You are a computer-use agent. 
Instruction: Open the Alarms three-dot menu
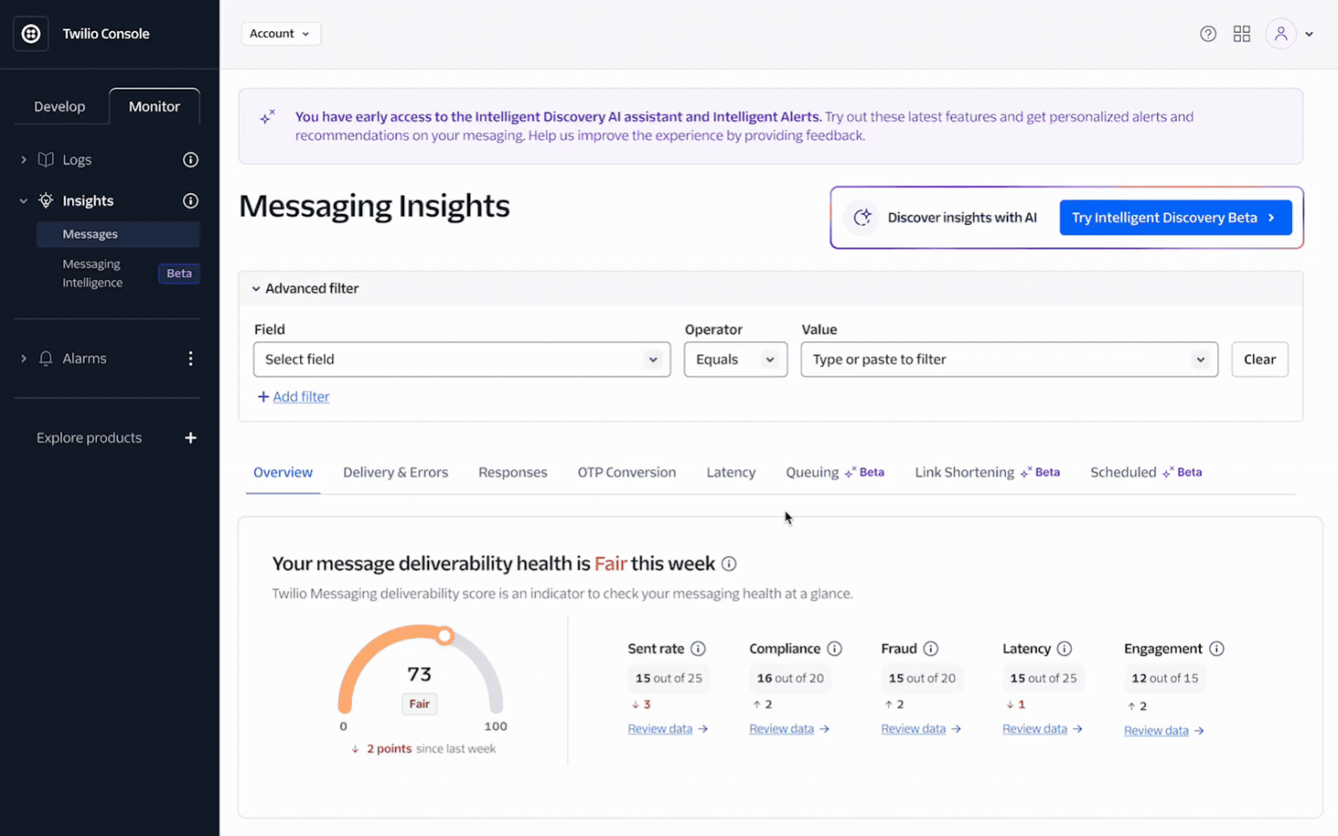(191, 359)
